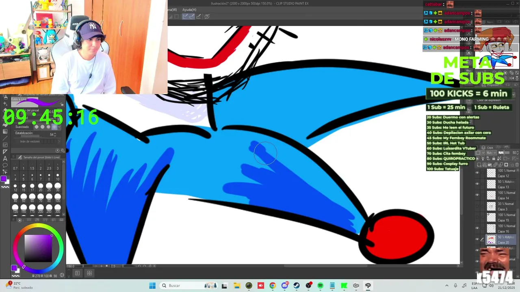The width and height of the screenshot is (520, 292).
Task: Toggle visibility of layer Capa 13
Action: point(477,184)
